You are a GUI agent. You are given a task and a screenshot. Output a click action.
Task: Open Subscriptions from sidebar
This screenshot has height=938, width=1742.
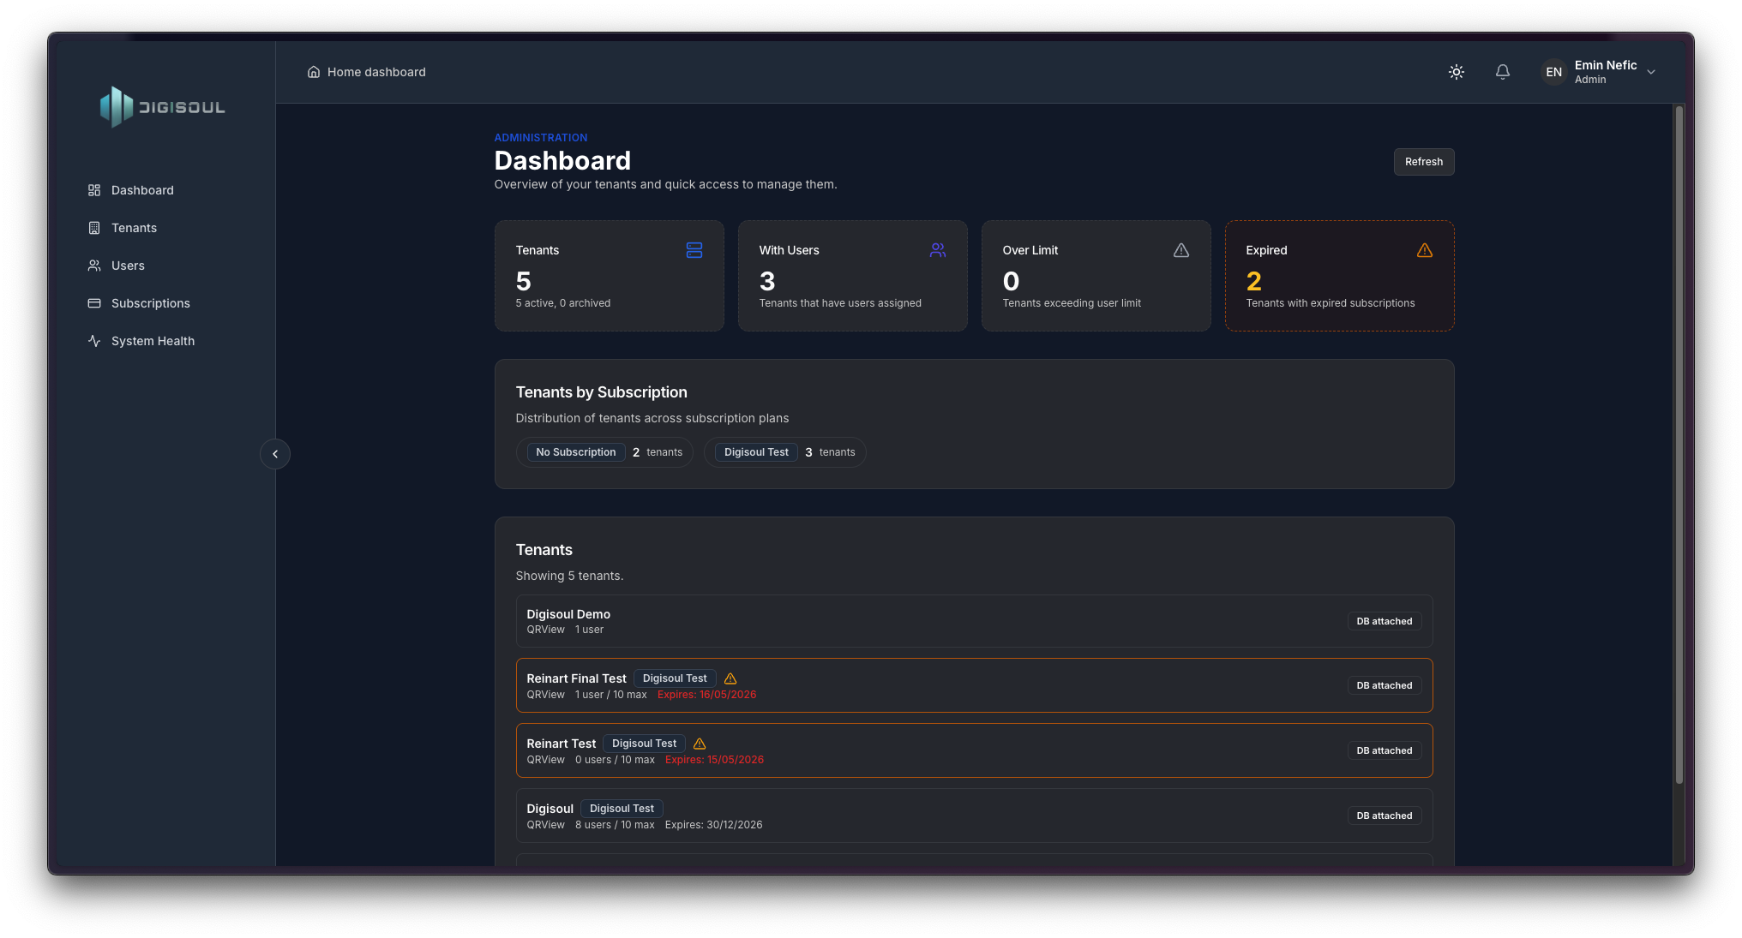coord(151,303)
